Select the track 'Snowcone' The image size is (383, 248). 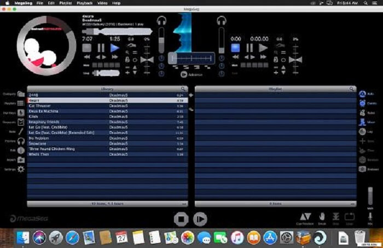[107, 144]
